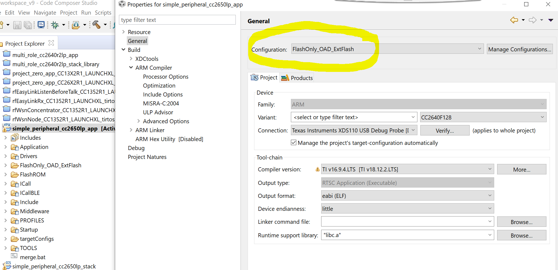This screenshot has width=558, height=270.
Task: Open the View menu
Action: (x=24, y=13)
